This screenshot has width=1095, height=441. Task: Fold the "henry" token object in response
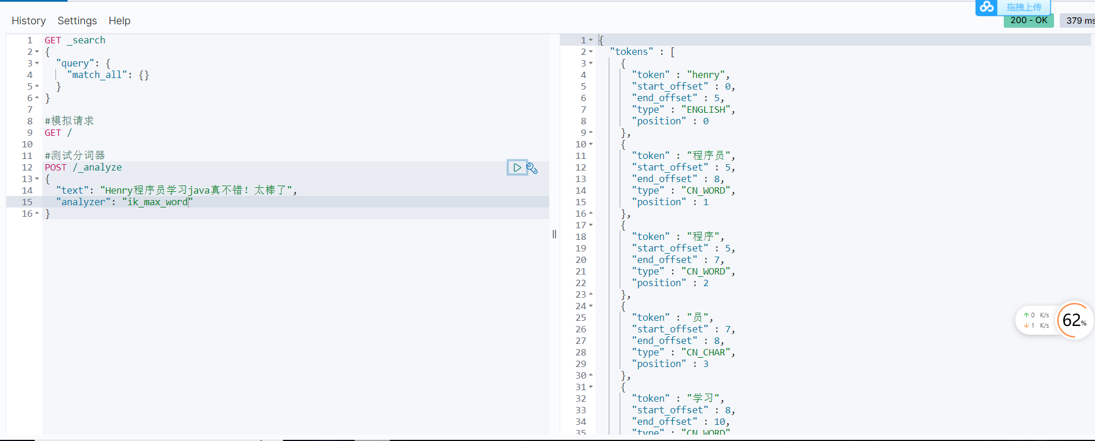point(591,64)
